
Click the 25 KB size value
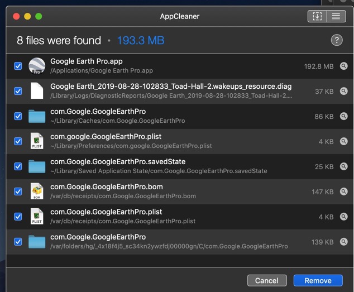324,167
